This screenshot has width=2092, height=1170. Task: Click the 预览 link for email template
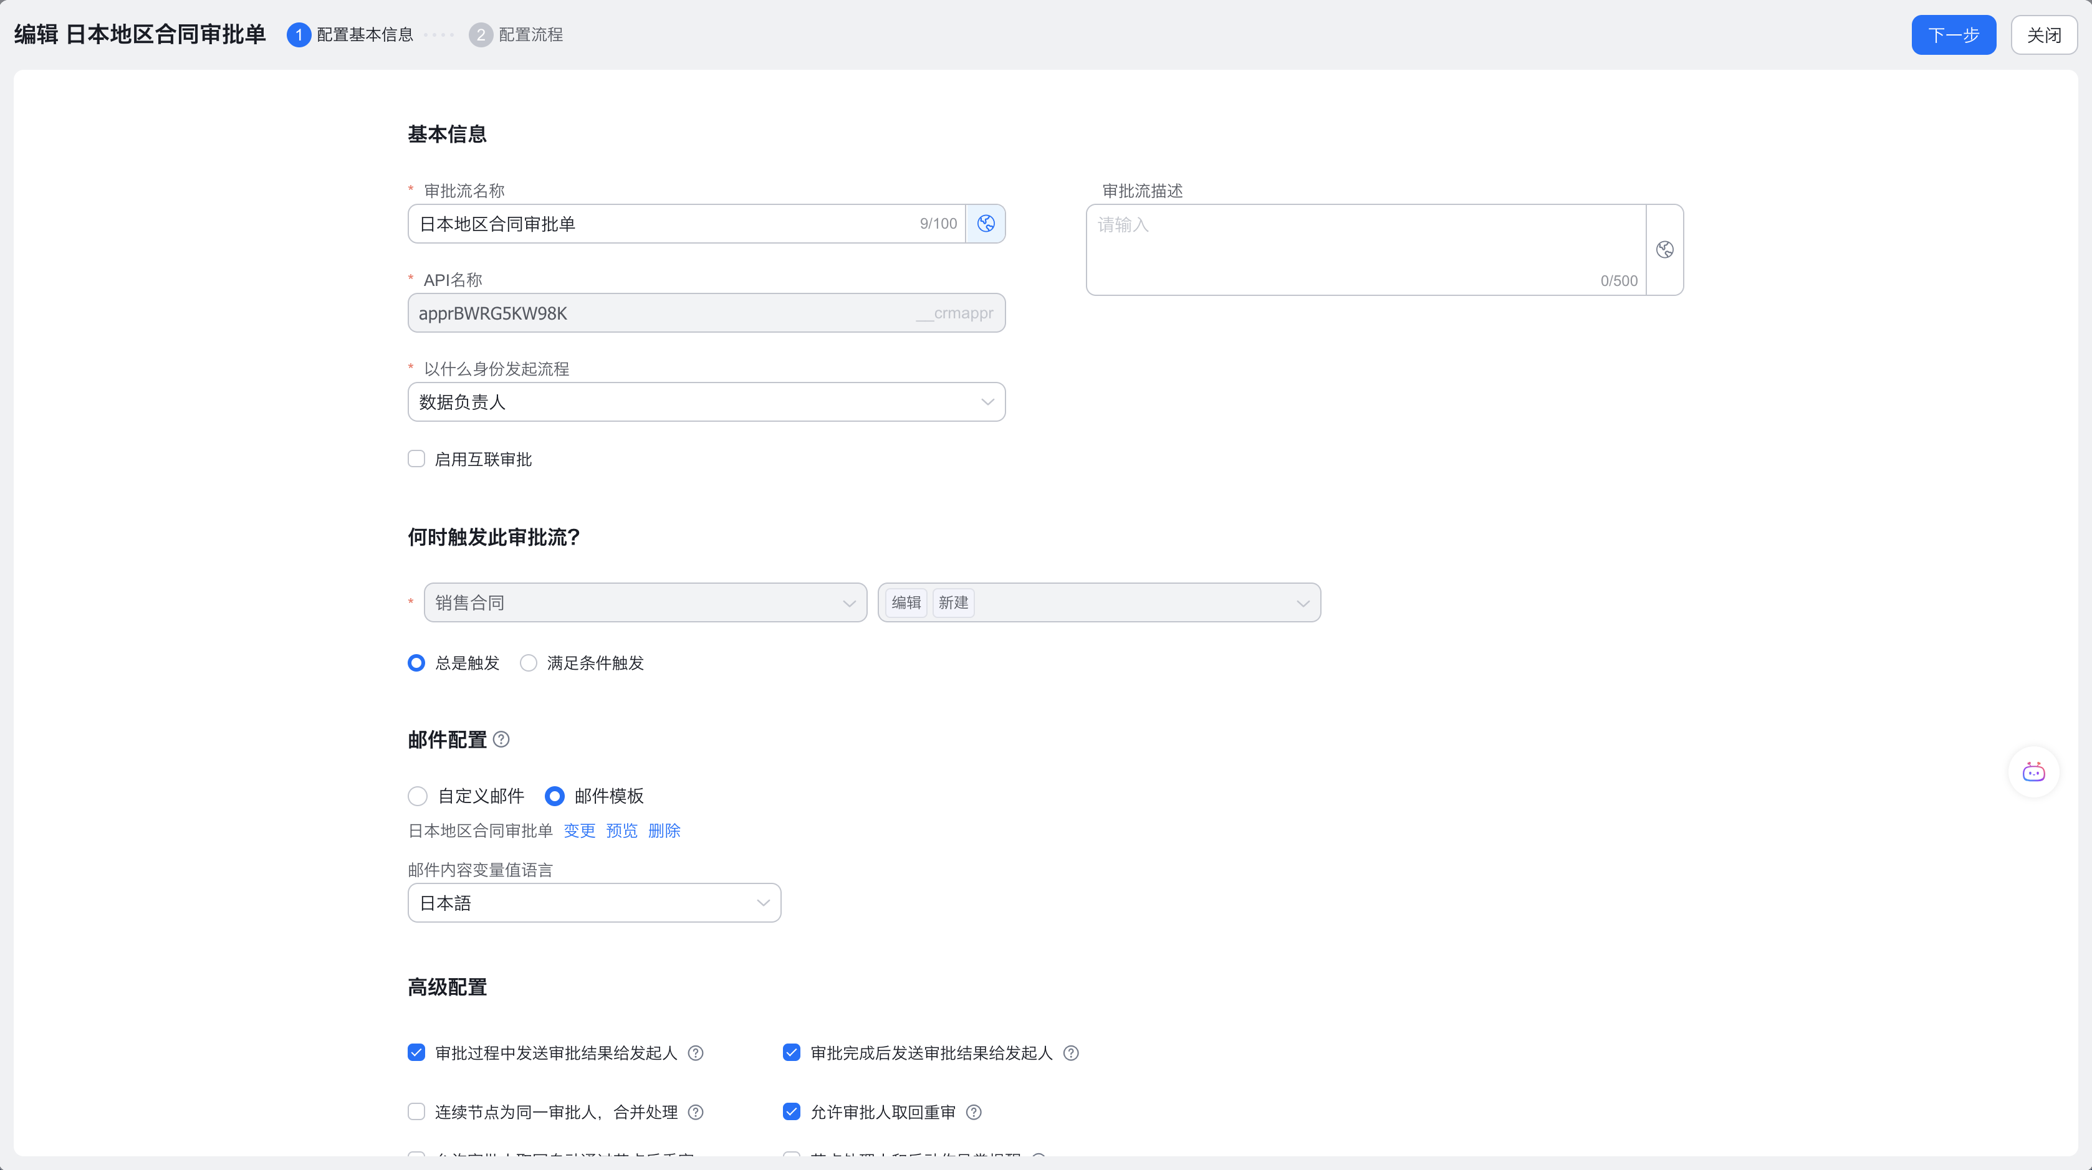point(621,831)
